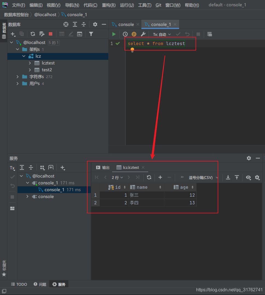The width and height of the screenshot is (265, 295).
Task: Click the refresh icon in database panel
Action: [33, 34]
